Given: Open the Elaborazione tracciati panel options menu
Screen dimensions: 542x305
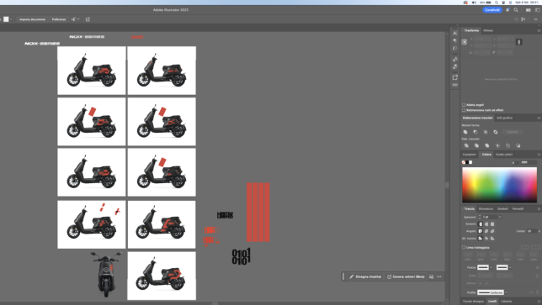Looking at the screenshot, I should [539, 118].
